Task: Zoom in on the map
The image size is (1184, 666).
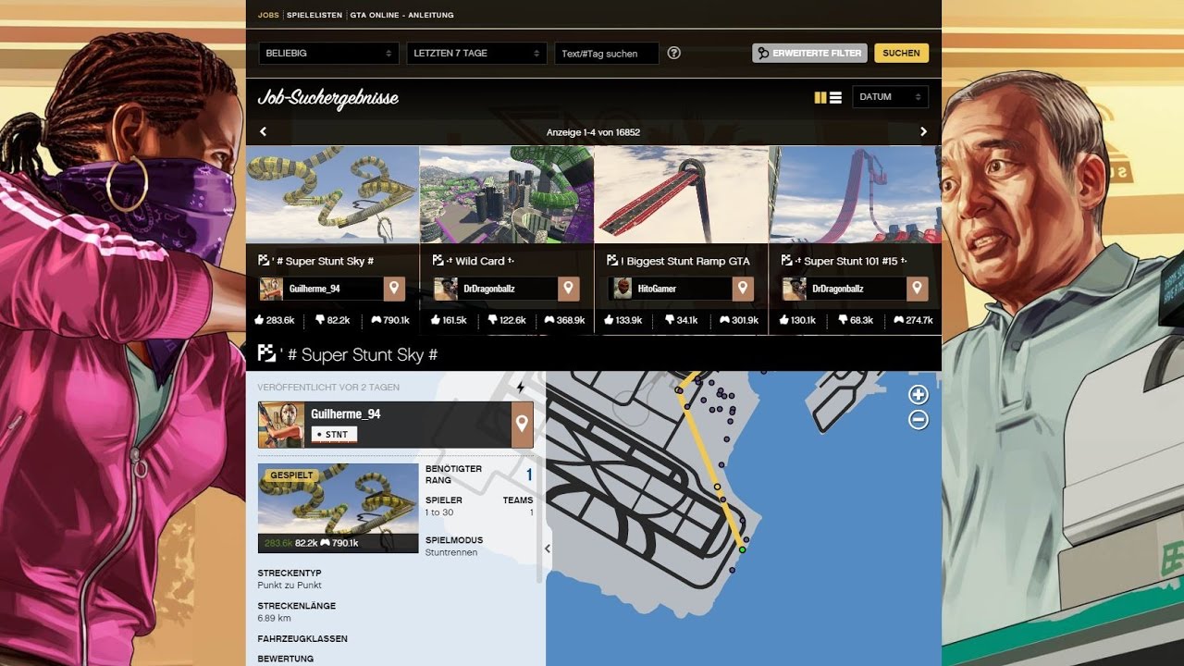Action: click(x=918, y=395)
